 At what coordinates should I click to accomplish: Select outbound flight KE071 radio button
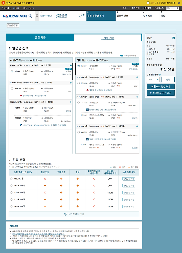12,108
